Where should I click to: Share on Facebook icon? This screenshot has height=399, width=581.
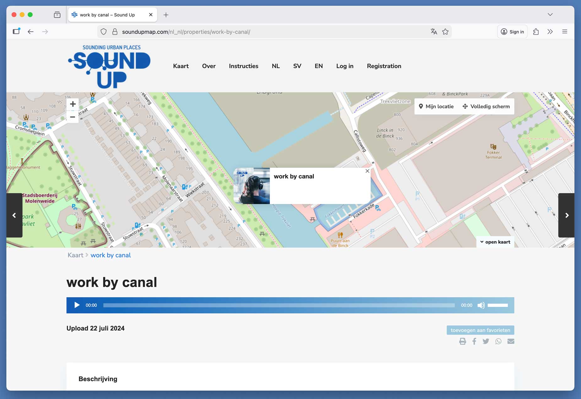pyautogui.click(x=474, y=341)
